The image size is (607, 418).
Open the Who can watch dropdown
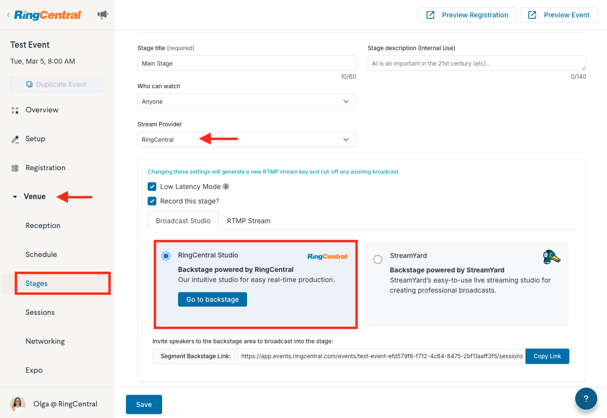coord(247,101)
